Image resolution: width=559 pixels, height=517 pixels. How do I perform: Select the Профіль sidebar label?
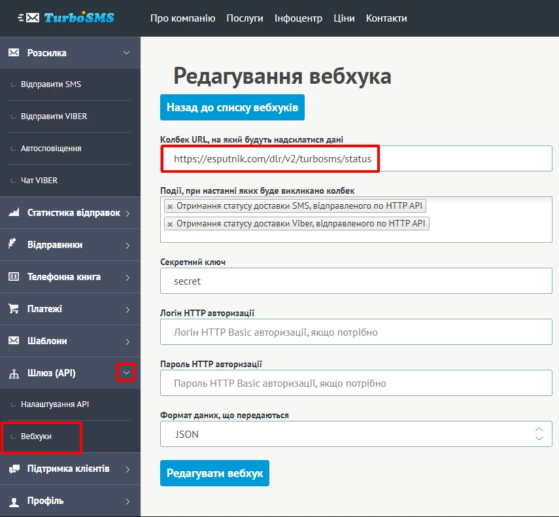45,501
